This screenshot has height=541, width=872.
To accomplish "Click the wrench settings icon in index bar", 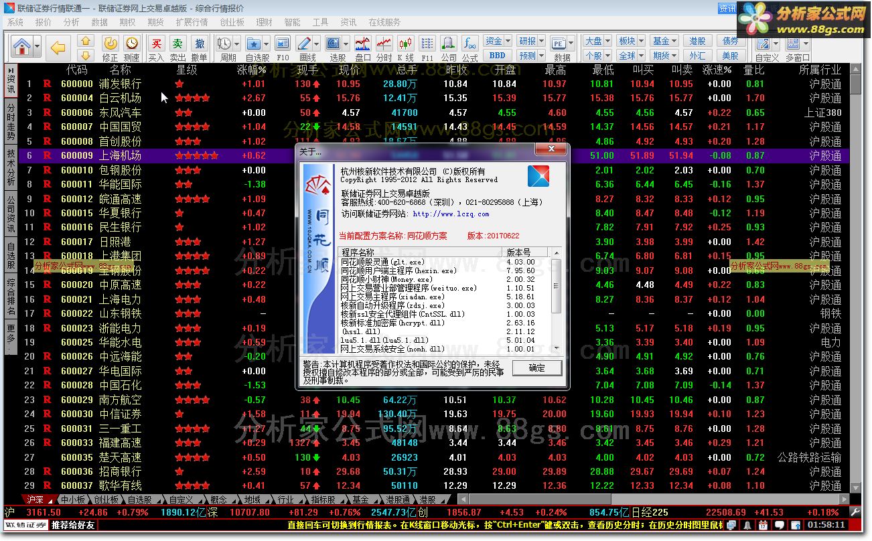I will click(855, 512).
